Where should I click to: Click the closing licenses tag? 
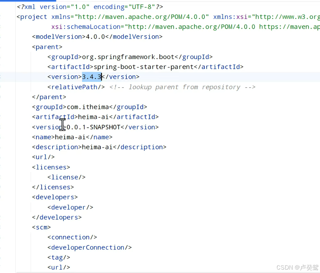point(53,187)
